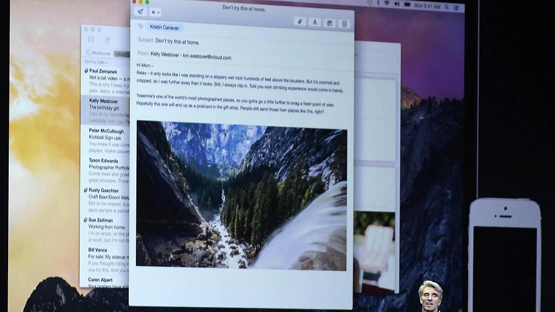
Task: Open the photo browser icon in compose toolbar
Action: pos(329,23)
